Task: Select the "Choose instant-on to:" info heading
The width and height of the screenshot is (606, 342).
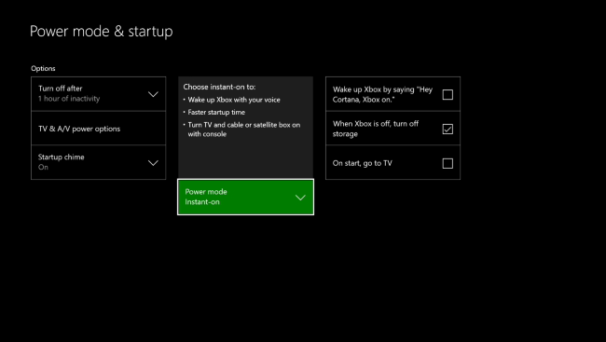Action: (x=219, y=87)
